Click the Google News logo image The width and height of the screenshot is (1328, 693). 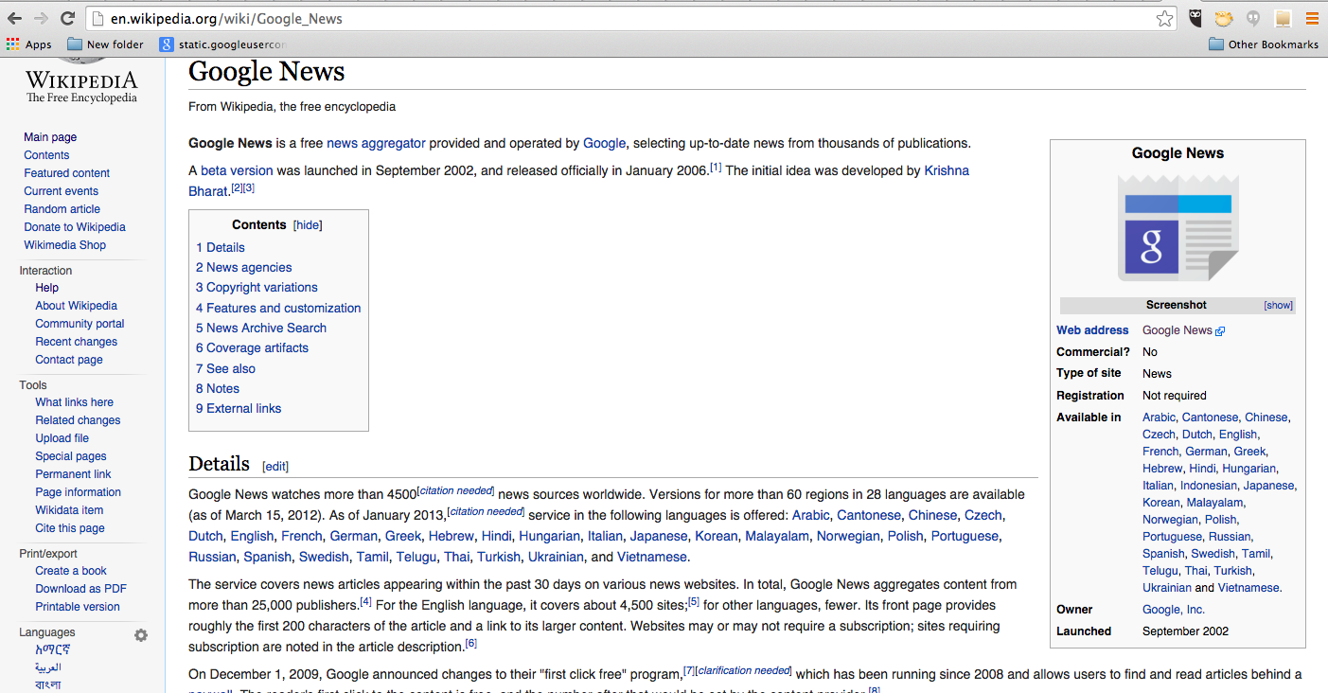pos(1177,228)
